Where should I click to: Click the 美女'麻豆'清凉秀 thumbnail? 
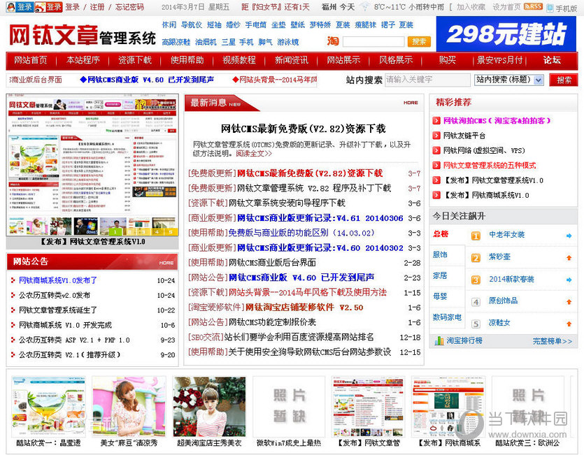point(128,407)
